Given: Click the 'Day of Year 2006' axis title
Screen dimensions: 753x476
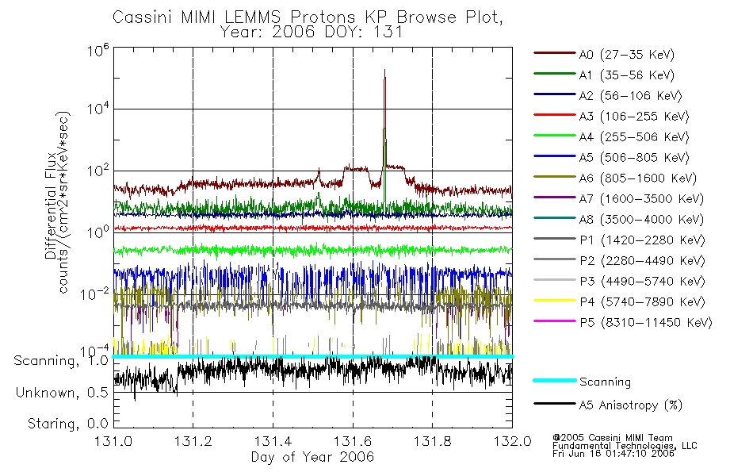Looking at the screenshot, I should point(312,457).
